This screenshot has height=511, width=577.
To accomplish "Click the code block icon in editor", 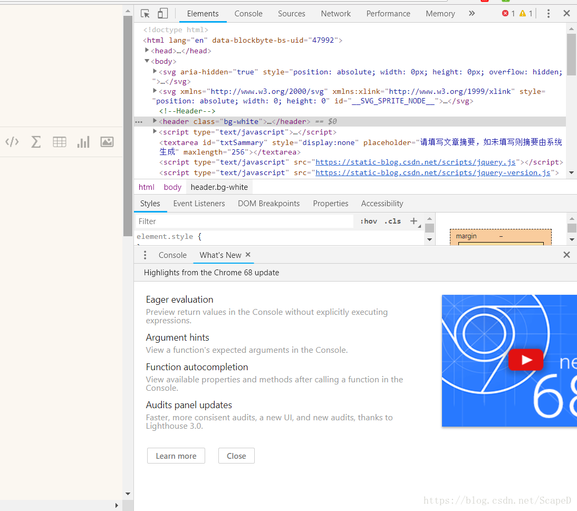I will [x=12, y=142].
